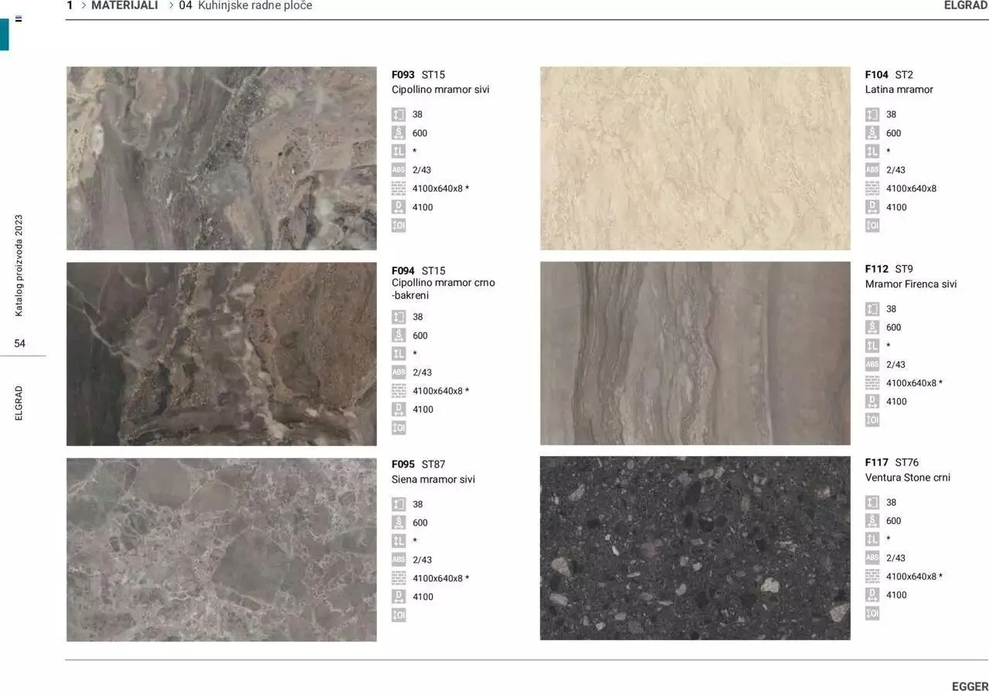Open the MATERIJALI breadcrumb section
989x691 pixels.
tap(124, 6)
